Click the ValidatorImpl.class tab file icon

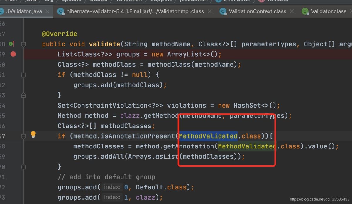(61, 11)
